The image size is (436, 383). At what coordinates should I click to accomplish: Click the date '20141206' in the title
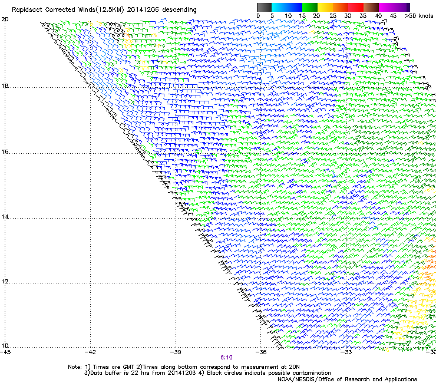[x=143, y=10]
